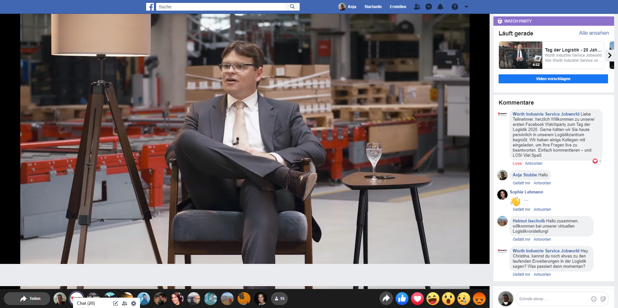The image size is (618, 308).
Task: Open chat settings gear icon
Action: [134, 303]
